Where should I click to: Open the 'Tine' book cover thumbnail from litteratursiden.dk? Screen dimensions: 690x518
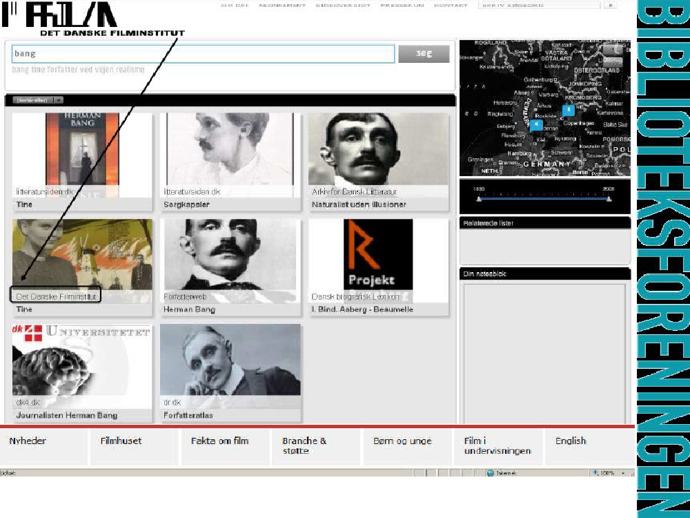[x=82, y=150]
